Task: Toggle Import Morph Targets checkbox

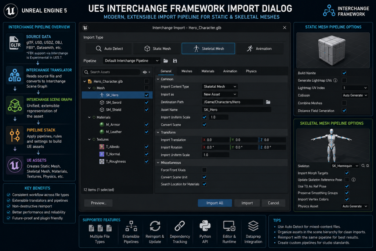Action: click(x=347, y=173)
